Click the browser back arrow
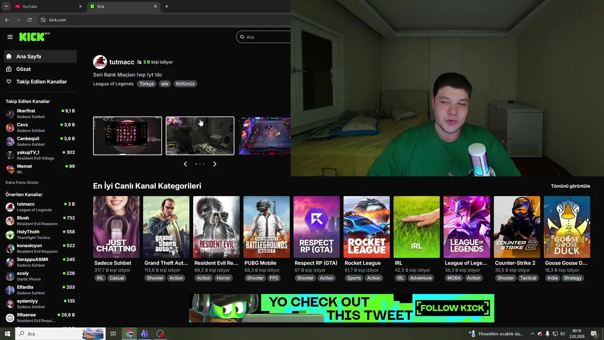This screenshot has width=604, height=340. 7,20
